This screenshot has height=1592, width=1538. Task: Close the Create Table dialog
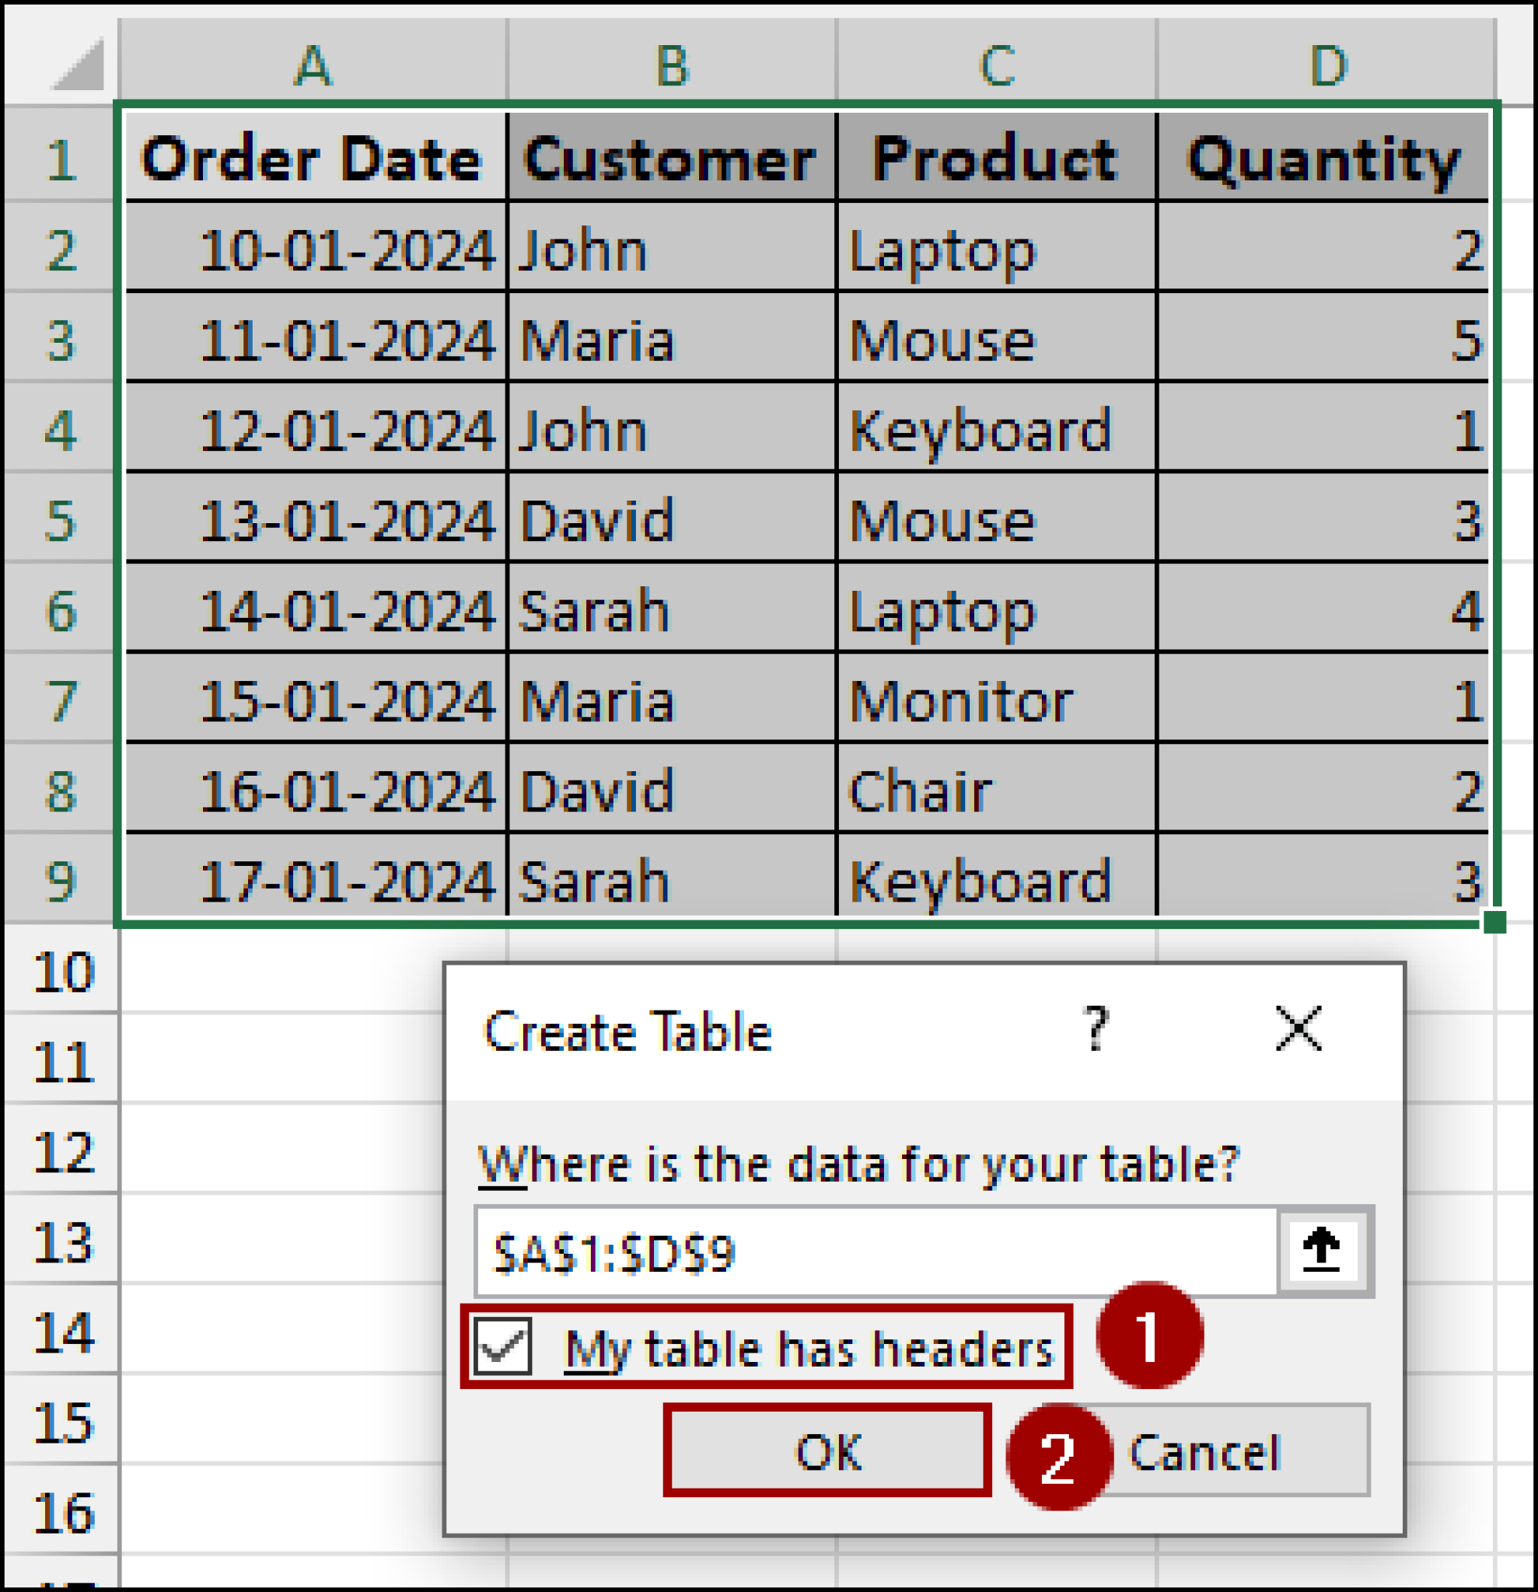click(1298, 1029)
